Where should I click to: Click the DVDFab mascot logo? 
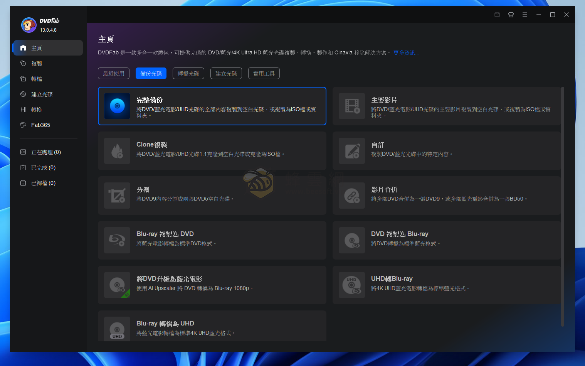pos(29,25)
